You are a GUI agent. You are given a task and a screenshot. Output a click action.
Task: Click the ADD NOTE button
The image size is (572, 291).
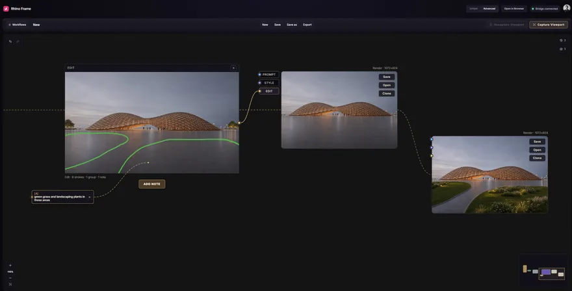click(x=151, y=184)
